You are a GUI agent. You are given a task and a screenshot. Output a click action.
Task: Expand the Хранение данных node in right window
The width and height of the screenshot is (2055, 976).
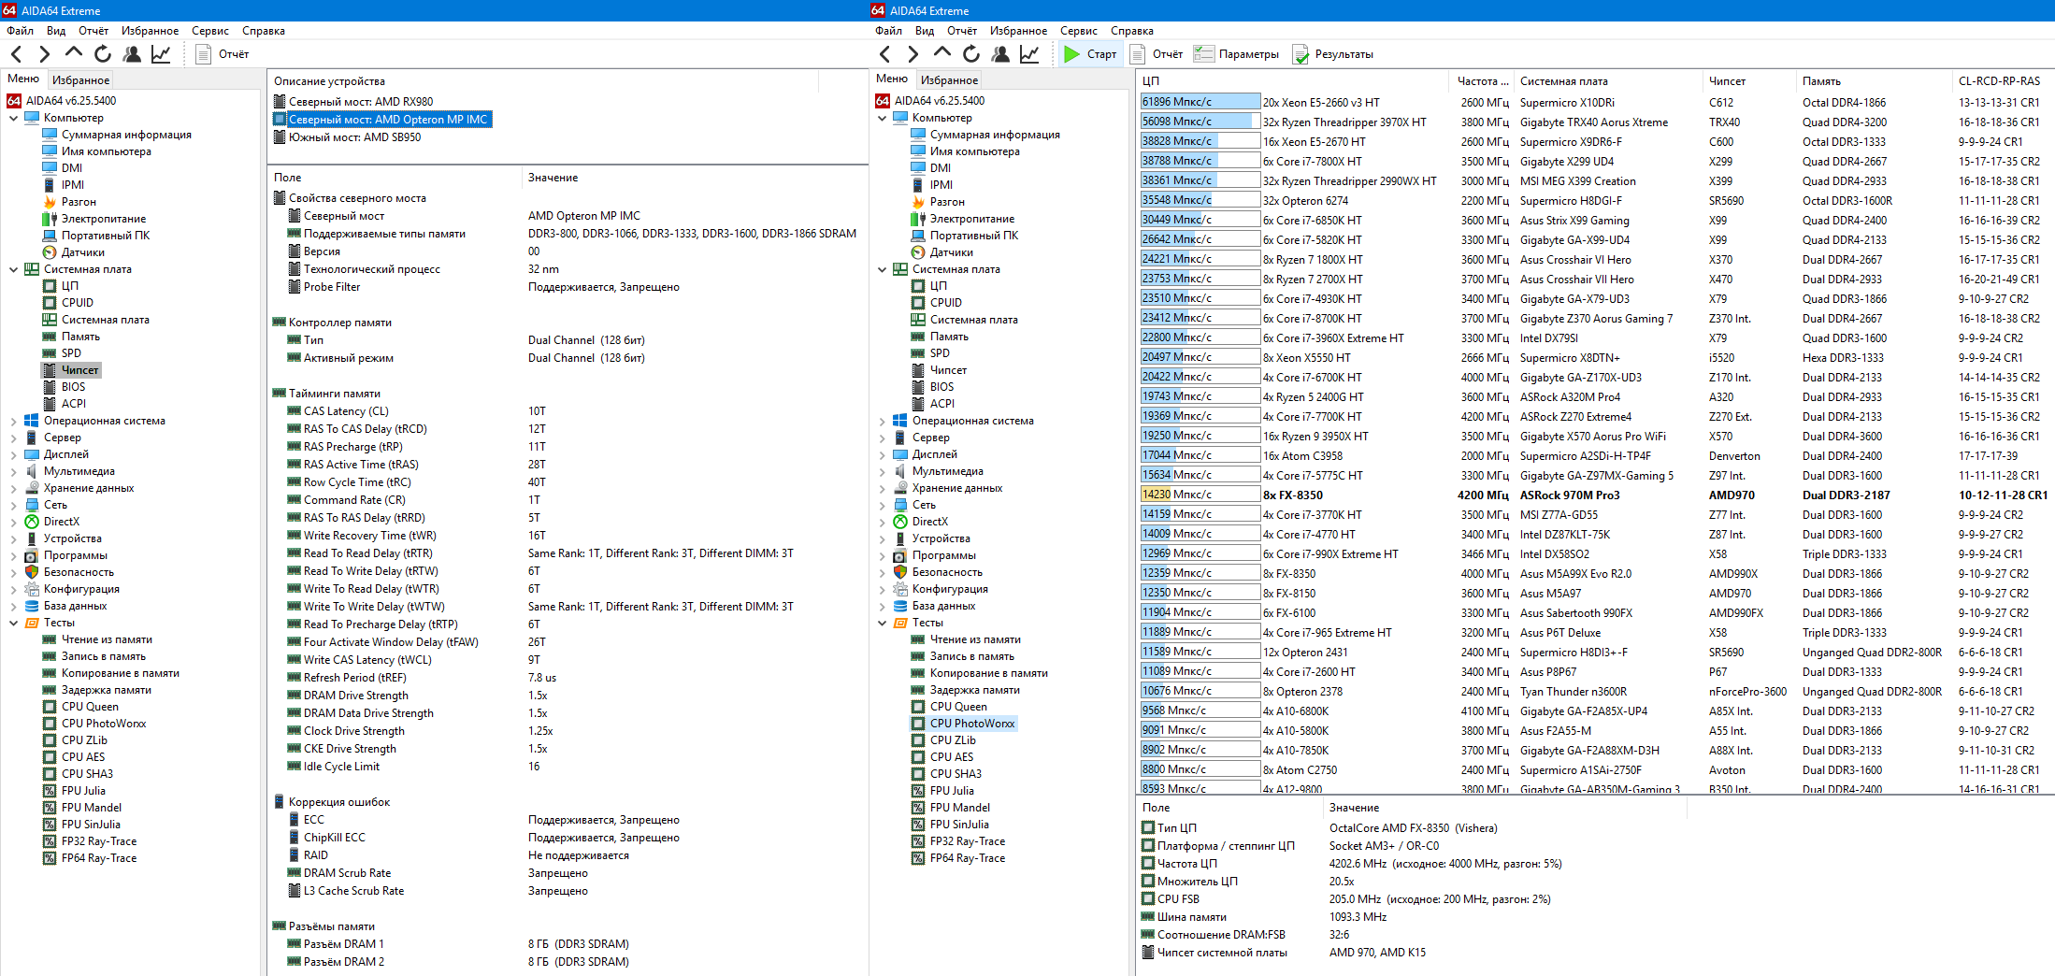(882, 488)
